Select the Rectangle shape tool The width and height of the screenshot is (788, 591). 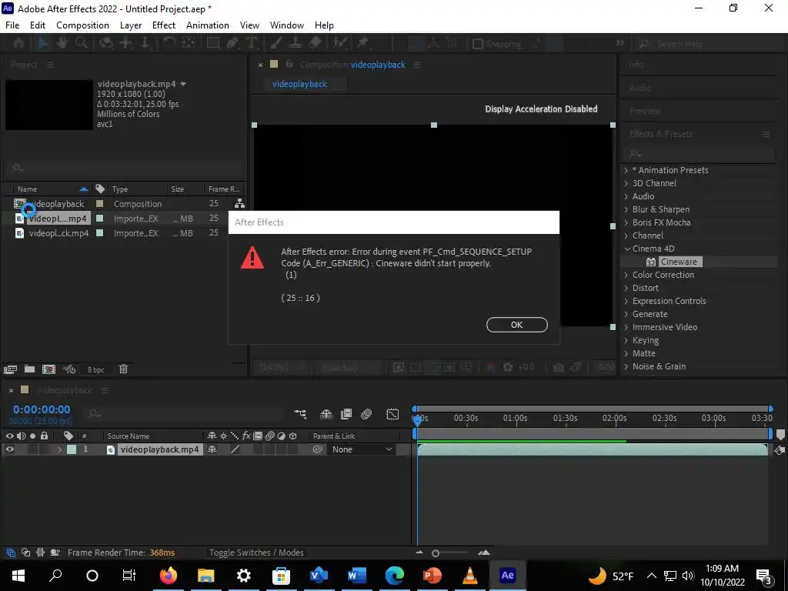tap(213, 43)
